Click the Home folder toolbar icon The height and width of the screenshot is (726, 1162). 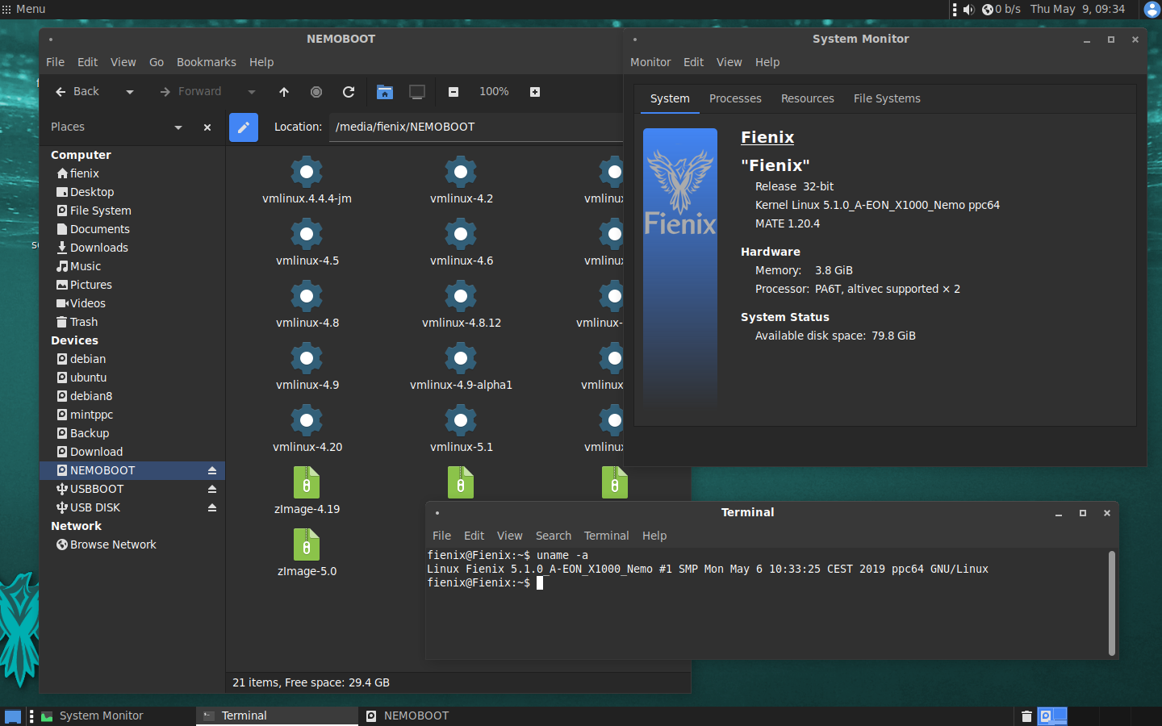pyautogui.click(x=385, y=92)
